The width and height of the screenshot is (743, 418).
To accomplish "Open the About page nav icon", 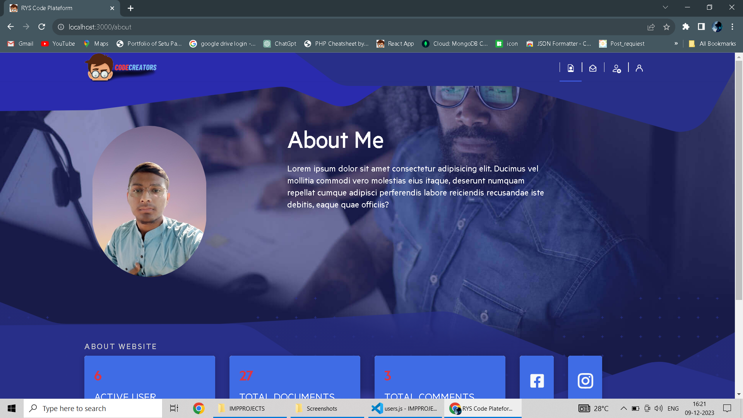I will click(570, 69).
